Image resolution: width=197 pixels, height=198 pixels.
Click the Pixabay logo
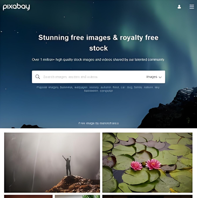(x=17, y=7)
